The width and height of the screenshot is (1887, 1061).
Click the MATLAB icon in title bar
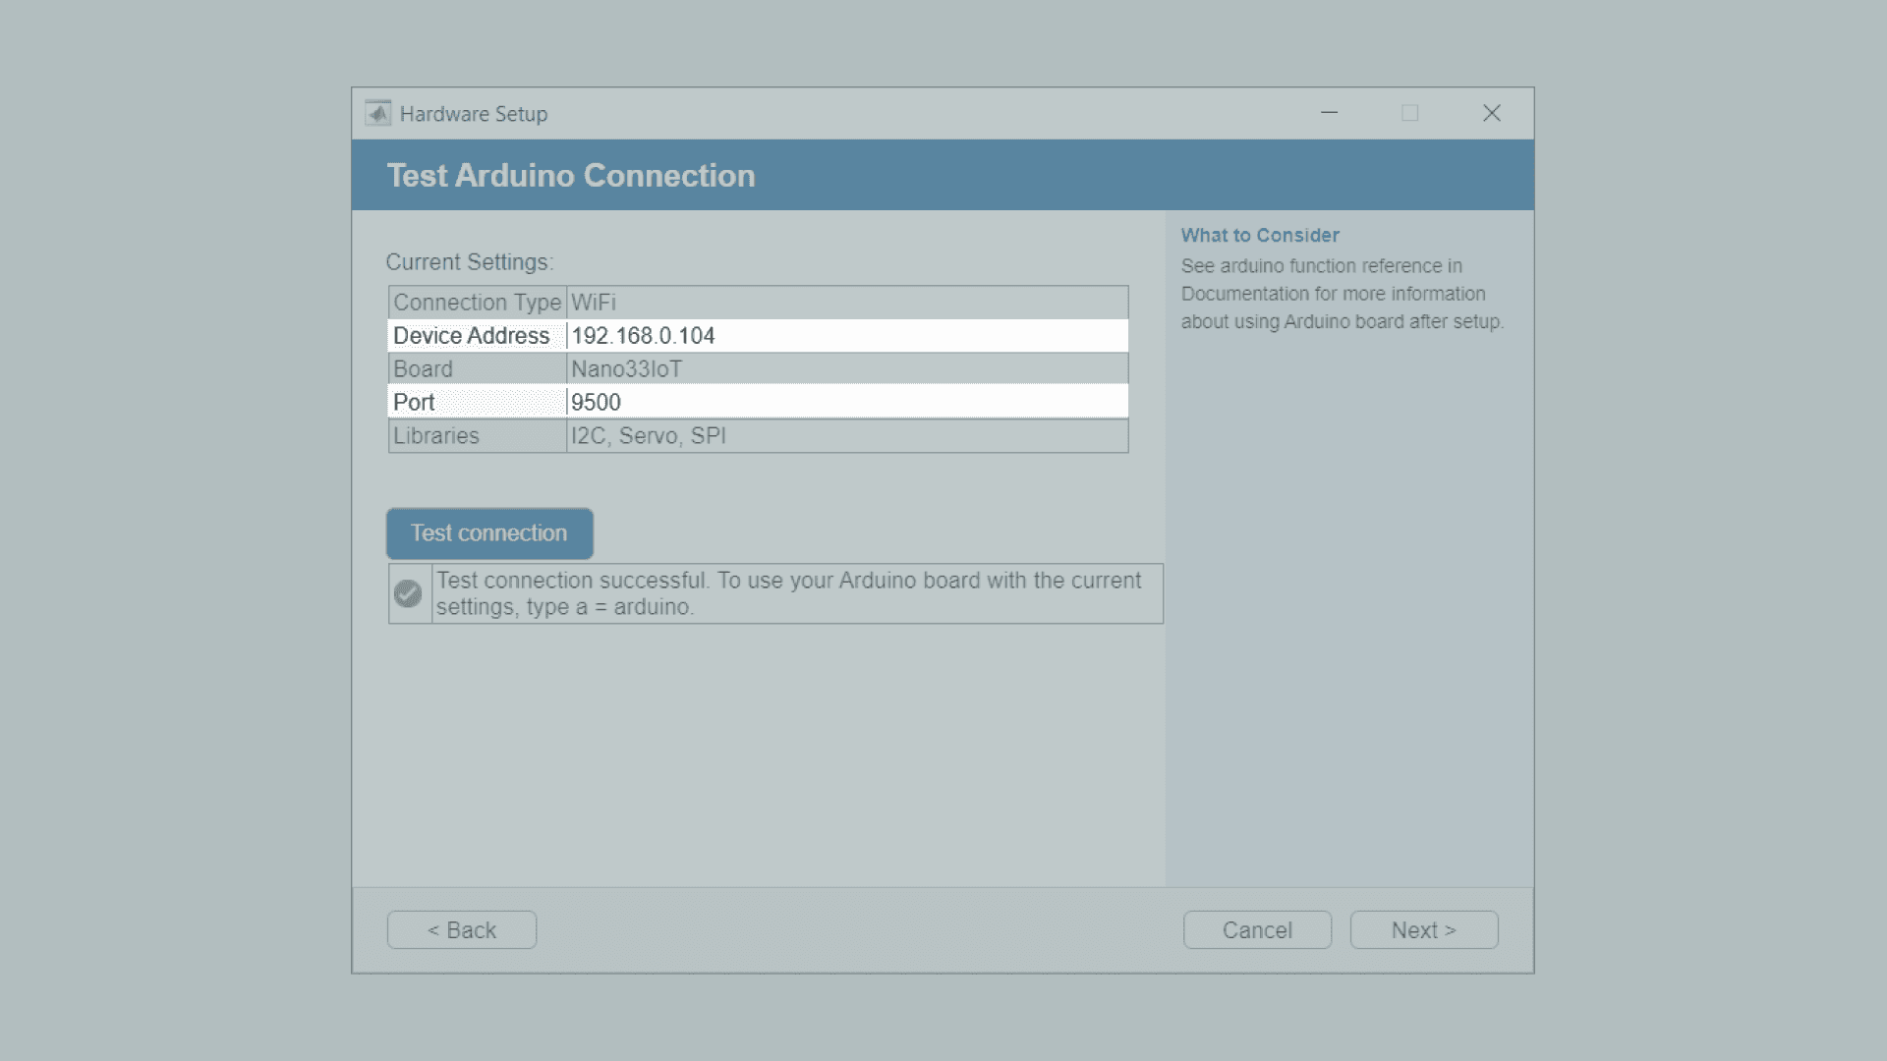coord(377,114)
